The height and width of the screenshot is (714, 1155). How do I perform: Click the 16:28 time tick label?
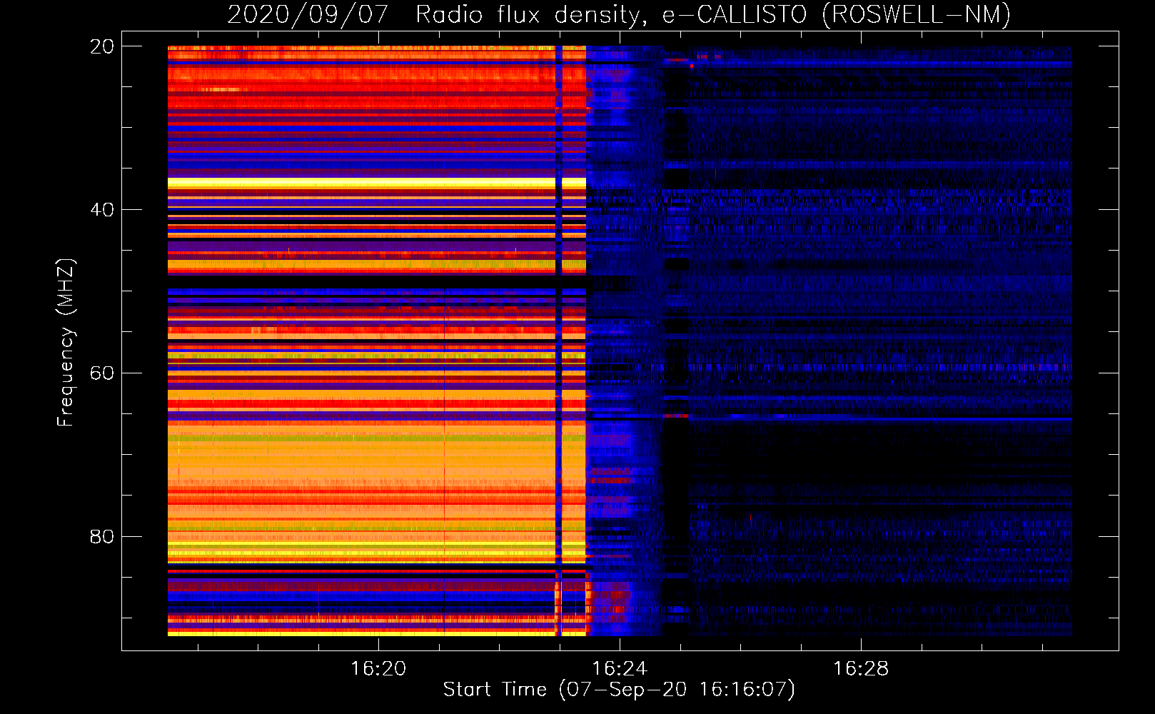(862, 669)
